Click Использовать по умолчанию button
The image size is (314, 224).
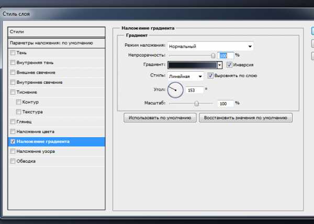(x=160, y=118)
